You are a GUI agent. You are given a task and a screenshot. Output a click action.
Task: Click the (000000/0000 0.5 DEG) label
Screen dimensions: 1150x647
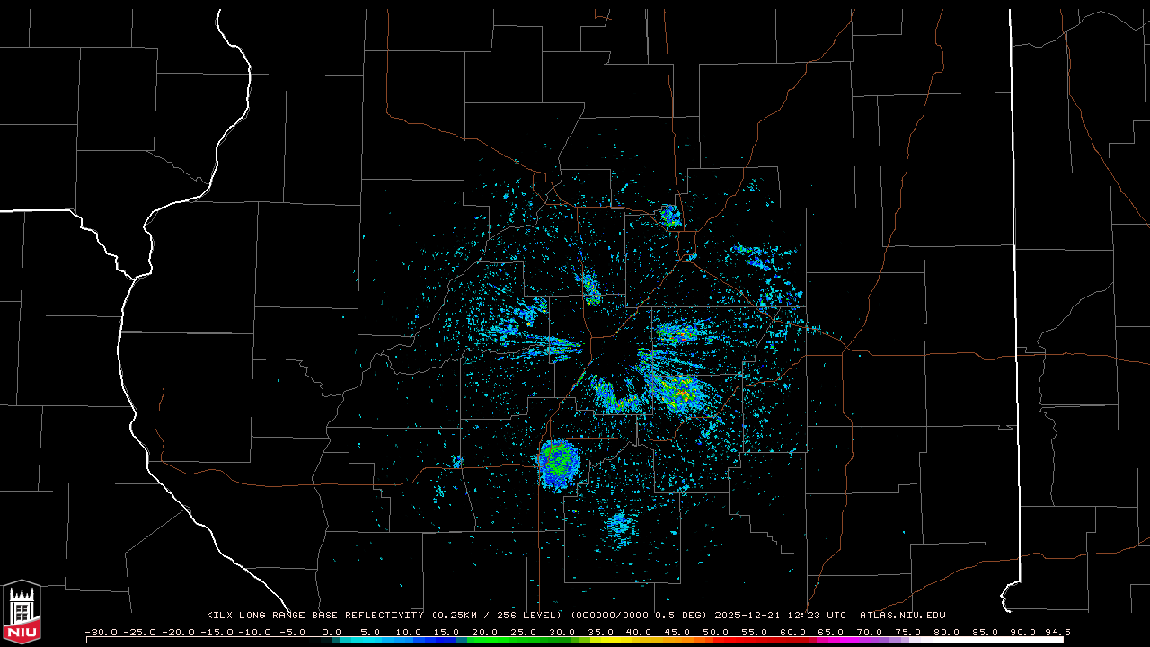[x=641, y=616]
